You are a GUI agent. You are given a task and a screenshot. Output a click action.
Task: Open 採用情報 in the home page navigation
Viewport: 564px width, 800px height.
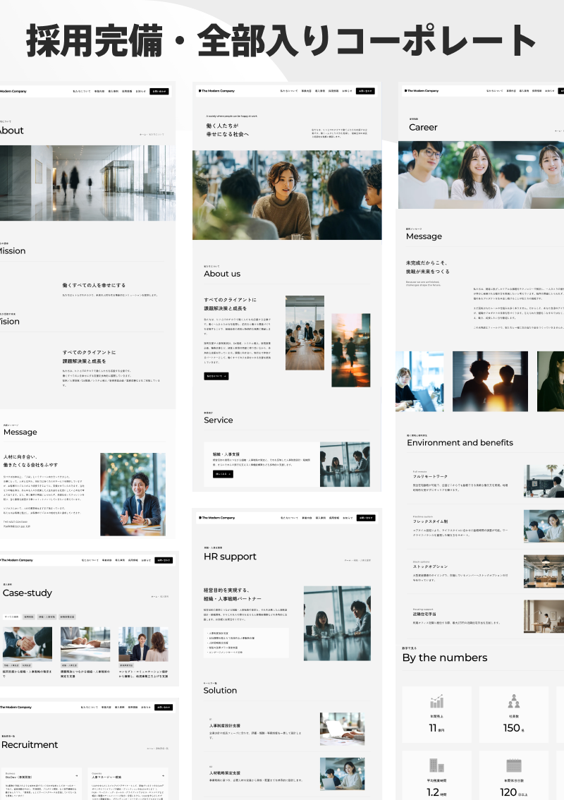coord(333,91)
